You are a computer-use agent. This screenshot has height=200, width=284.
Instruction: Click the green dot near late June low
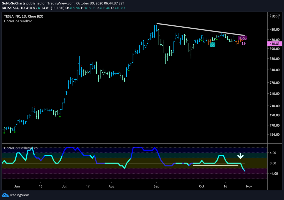click(x=60, y=117)
